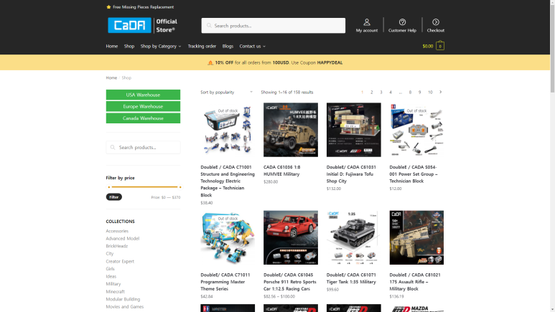Open 175 Assault Rifle image
Screen dimensions: 555x312
pos(416,237)
